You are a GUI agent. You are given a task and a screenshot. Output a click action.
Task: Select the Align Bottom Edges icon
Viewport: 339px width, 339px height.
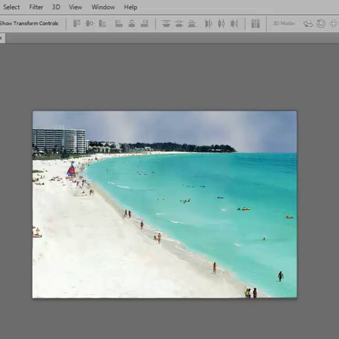pos(102,23)
